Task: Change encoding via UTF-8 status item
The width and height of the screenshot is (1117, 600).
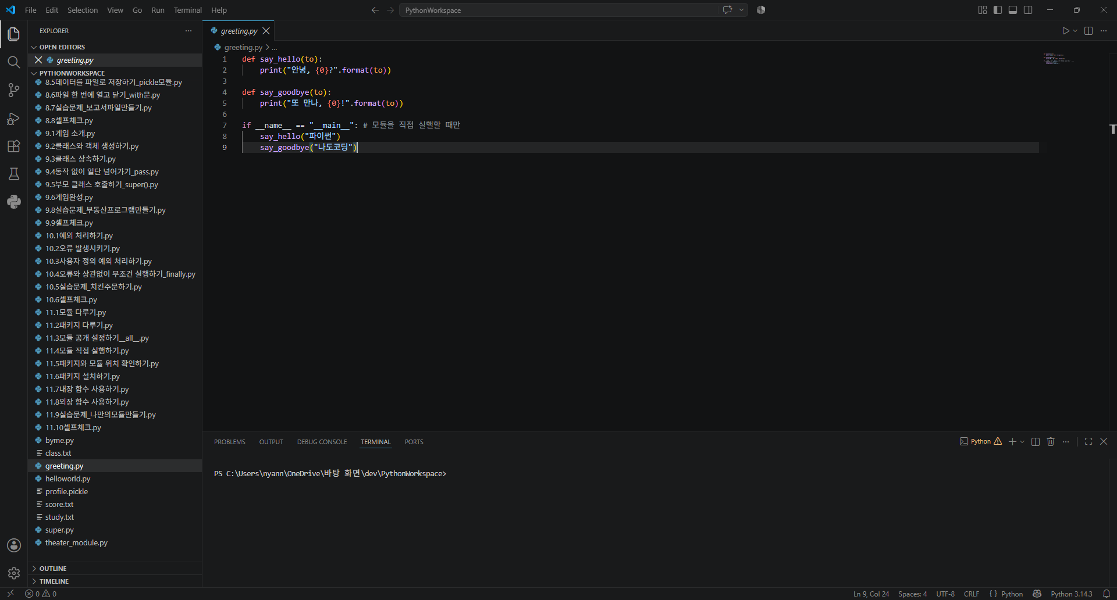Action: pyautogui.click(x=945, y=594)
